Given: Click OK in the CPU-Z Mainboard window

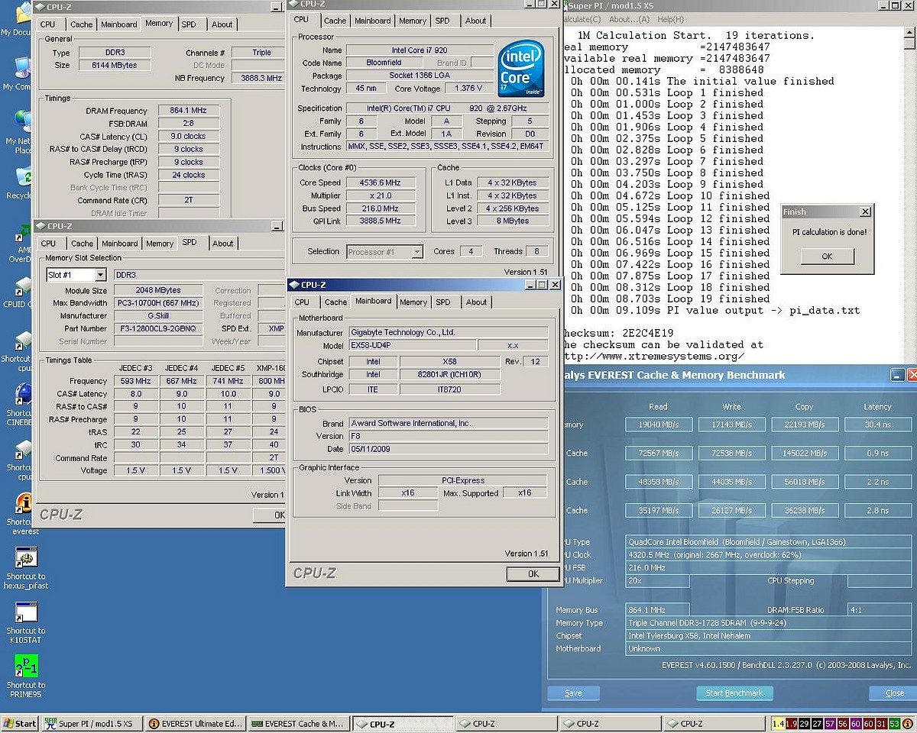Looking at the screenshot, I should tap(533, 573).
